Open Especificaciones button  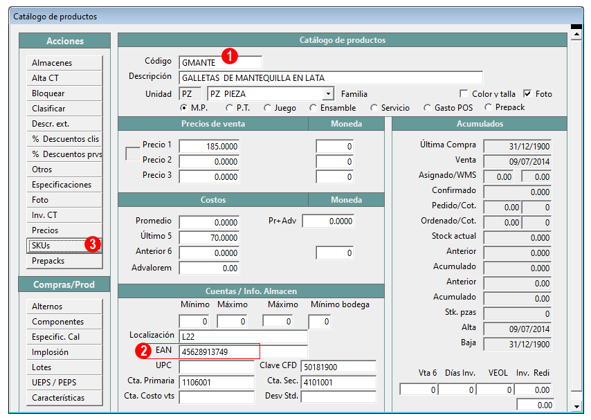[64, 185]
